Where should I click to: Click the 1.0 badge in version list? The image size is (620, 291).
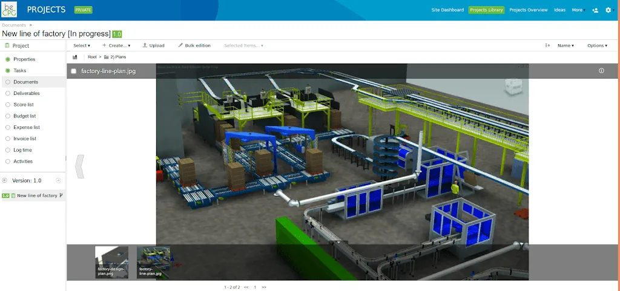click(5, 195)
